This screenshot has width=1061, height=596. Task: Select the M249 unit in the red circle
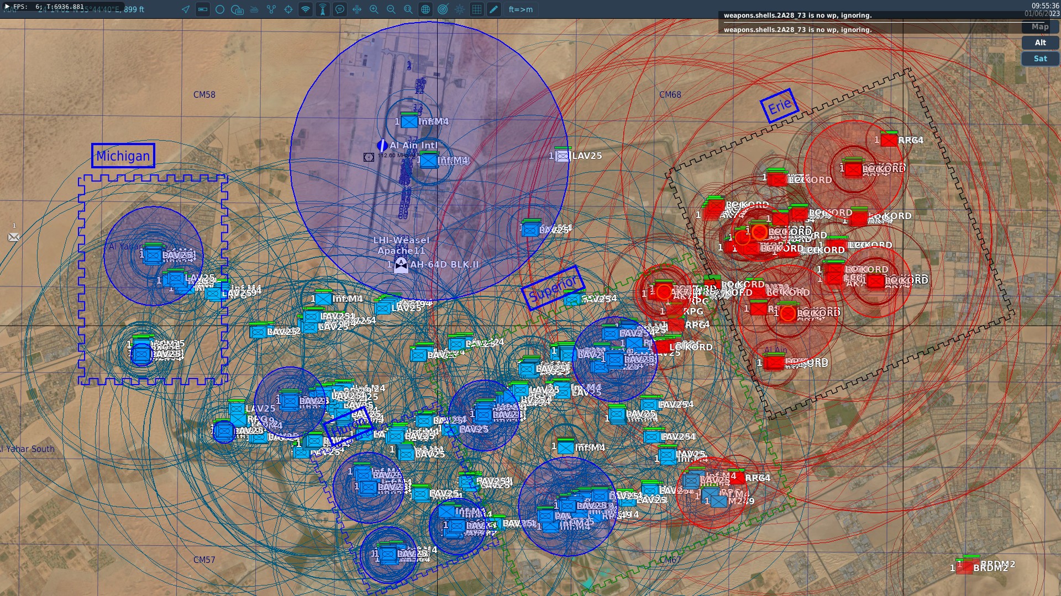coord(718,501)
